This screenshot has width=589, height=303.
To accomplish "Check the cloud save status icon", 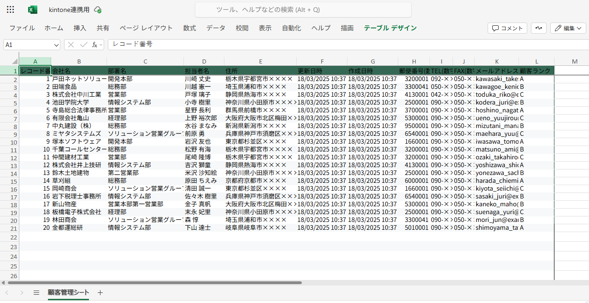I will (98, 10).
